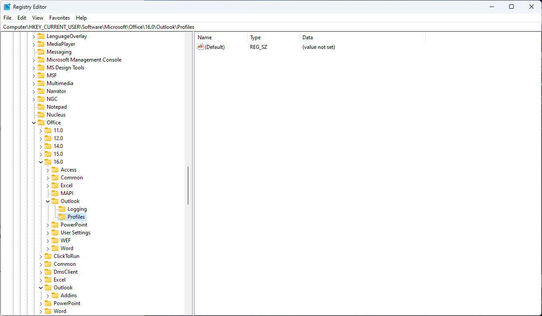Click the 11.0 folder icon
542x316 pixels.
[48, 131]
